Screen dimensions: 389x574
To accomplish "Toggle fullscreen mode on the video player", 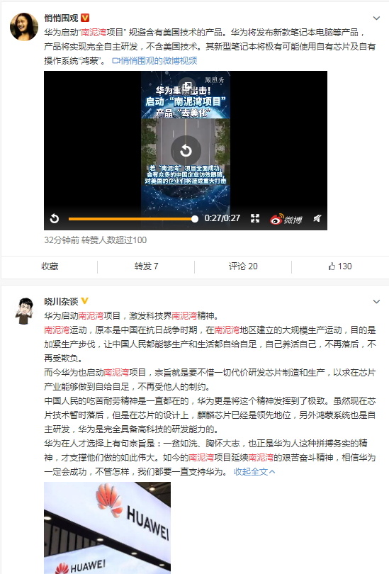I will tap(255, 218).
